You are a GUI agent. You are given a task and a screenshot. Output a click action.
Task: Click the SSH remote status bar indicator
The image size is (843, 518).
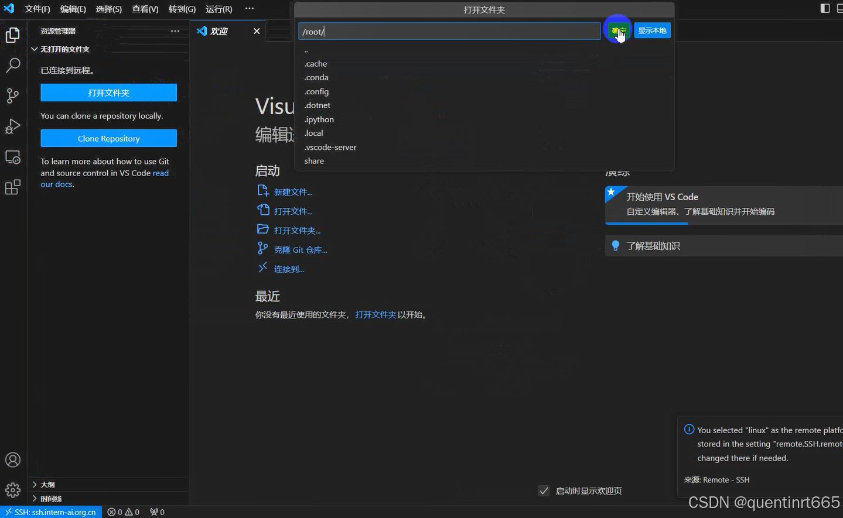(x=51, y=512)
